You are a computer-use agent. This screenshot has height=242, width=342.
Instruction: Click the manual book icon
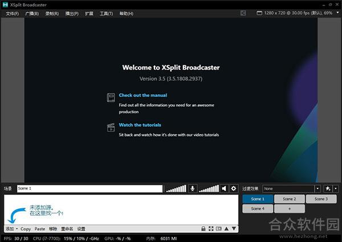[111, 97]
